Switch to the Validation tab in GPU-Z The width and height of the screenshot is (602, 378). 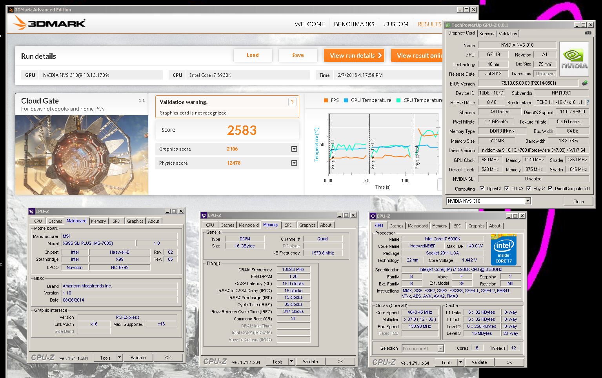click(x=508, y=34)
